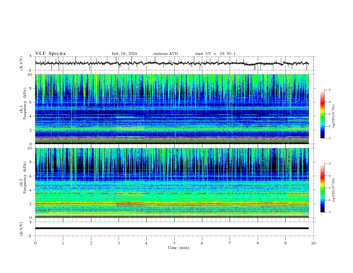Click the "VLF Spectra" plot title
Image resolution: width=353 pixels, height=273 pixels.
pyautogui.click(x=50, y=54)
